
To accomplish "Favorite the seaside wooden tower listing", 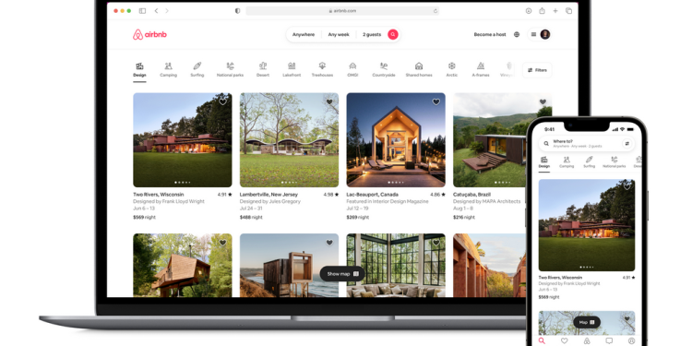I will pyautogui.click(x=329, y=243).
